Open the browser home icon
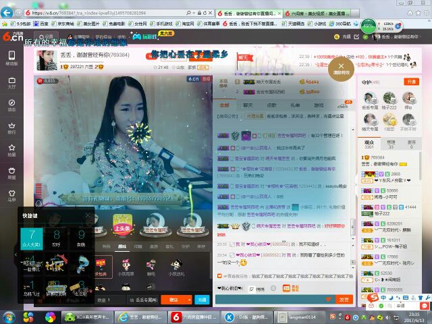 410,13
